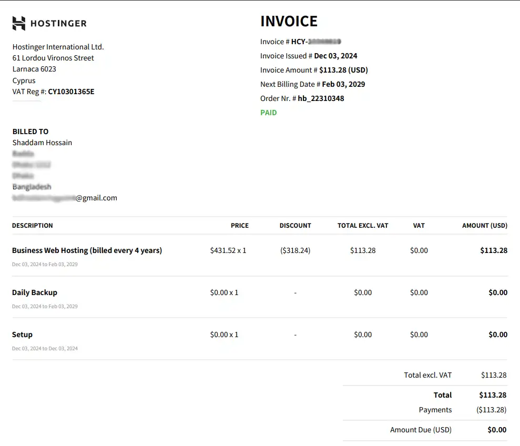520x446 pixels.
Task: Select customer name Shaddam Hossain
Action: click(x=42, y=143)
